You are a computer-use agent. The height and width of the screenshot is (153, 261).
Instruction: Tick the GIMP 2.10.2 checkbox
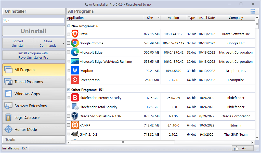click(x=69, y=134)
